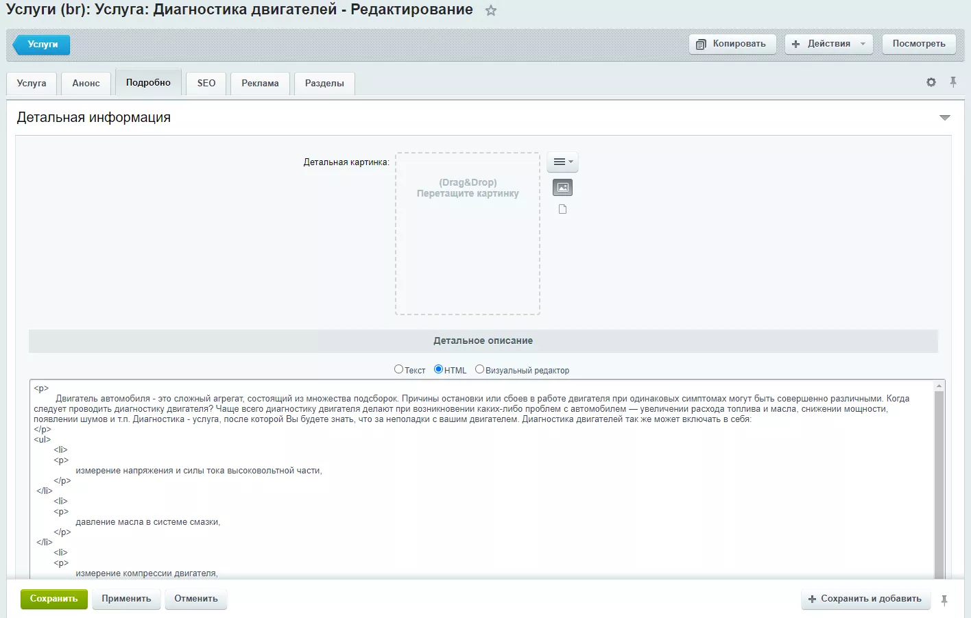The height and width of the screenshot is (618, 971).
Task: Click text 'давление масла в системе смазки'
Action: (x=147, y=522)
